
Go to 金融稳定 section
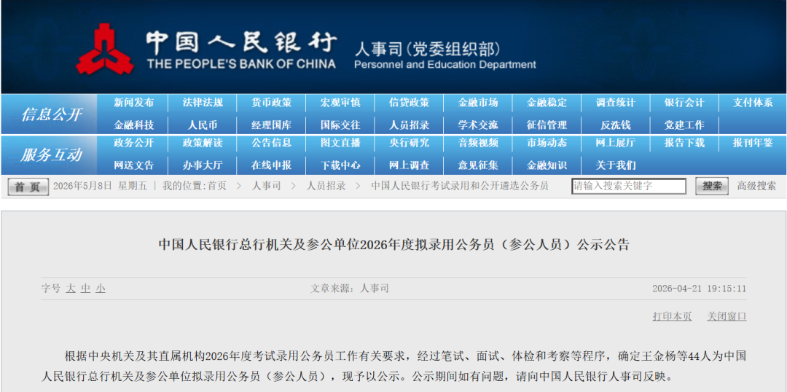[x=547, y=103]
